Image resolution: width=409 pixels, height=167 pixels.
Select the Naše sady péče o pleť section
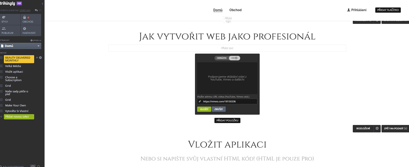tap(16, 93)
